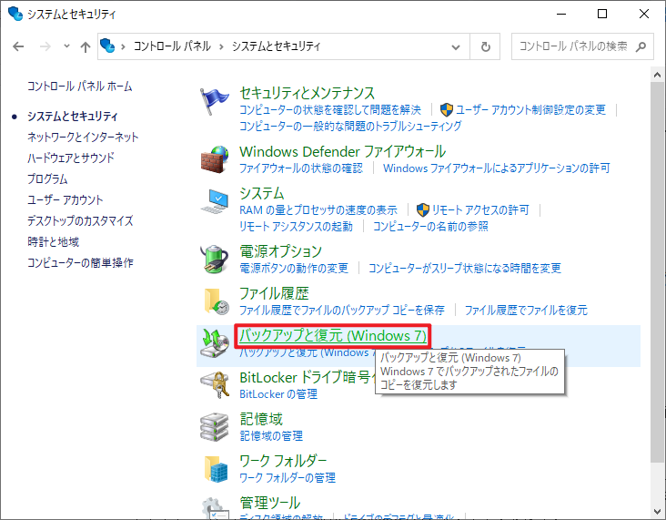Viewport: 666px width, 520px height.
Task: Click the Refresh button beside address bar
Action: (x=486, y=46)
